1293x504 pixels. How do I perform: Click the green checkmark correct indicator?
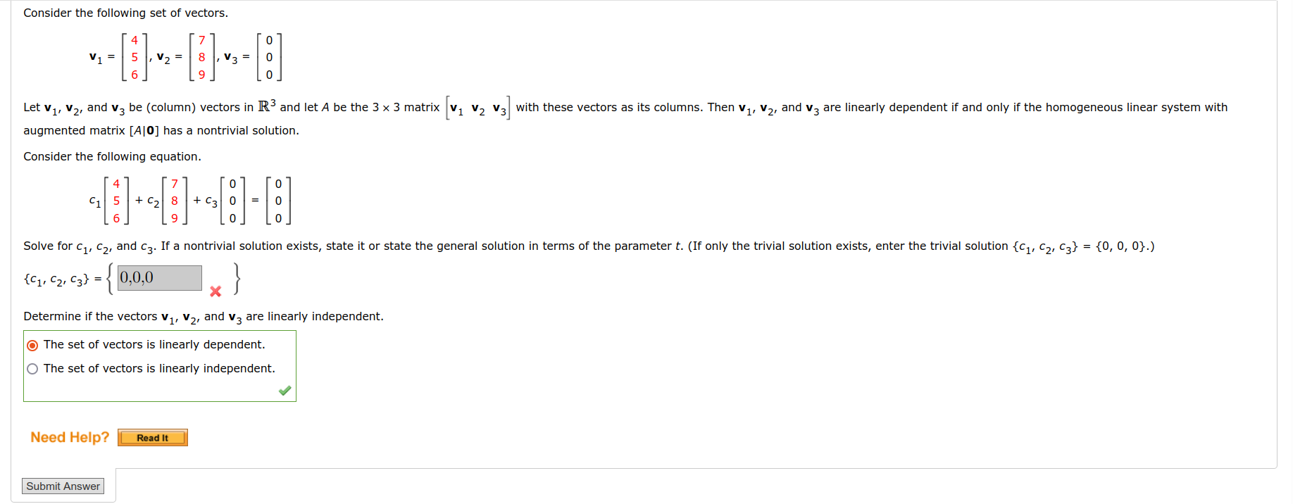(x=285, y=391)
